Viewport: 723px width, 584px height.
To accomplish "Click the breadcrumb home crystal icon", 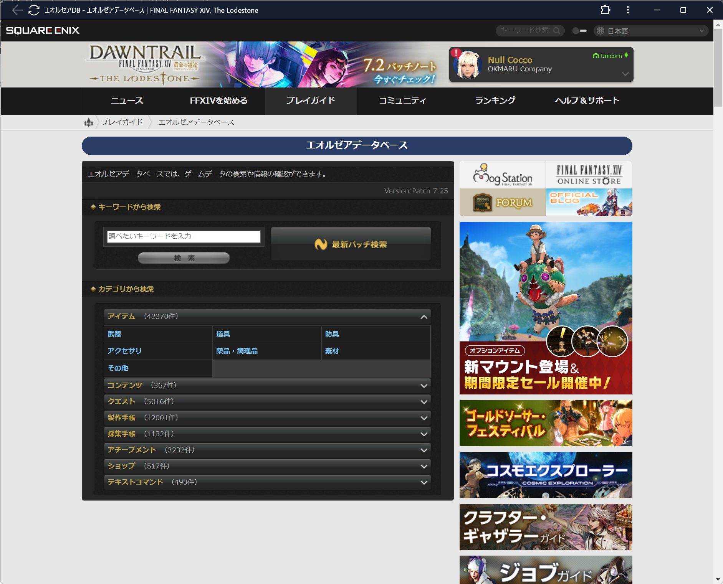I will (x=89, y=122).
